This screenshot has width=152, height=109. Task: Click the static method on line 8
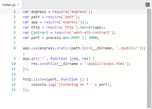coord(63,48)
